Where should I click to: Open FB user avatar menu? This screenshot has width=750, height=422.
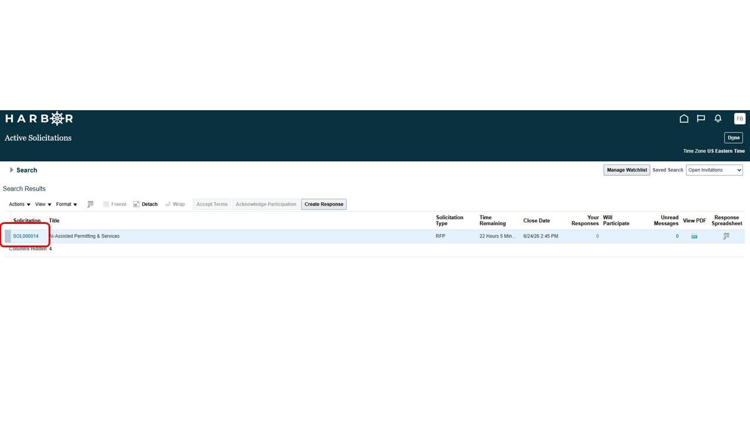point(739,118)
